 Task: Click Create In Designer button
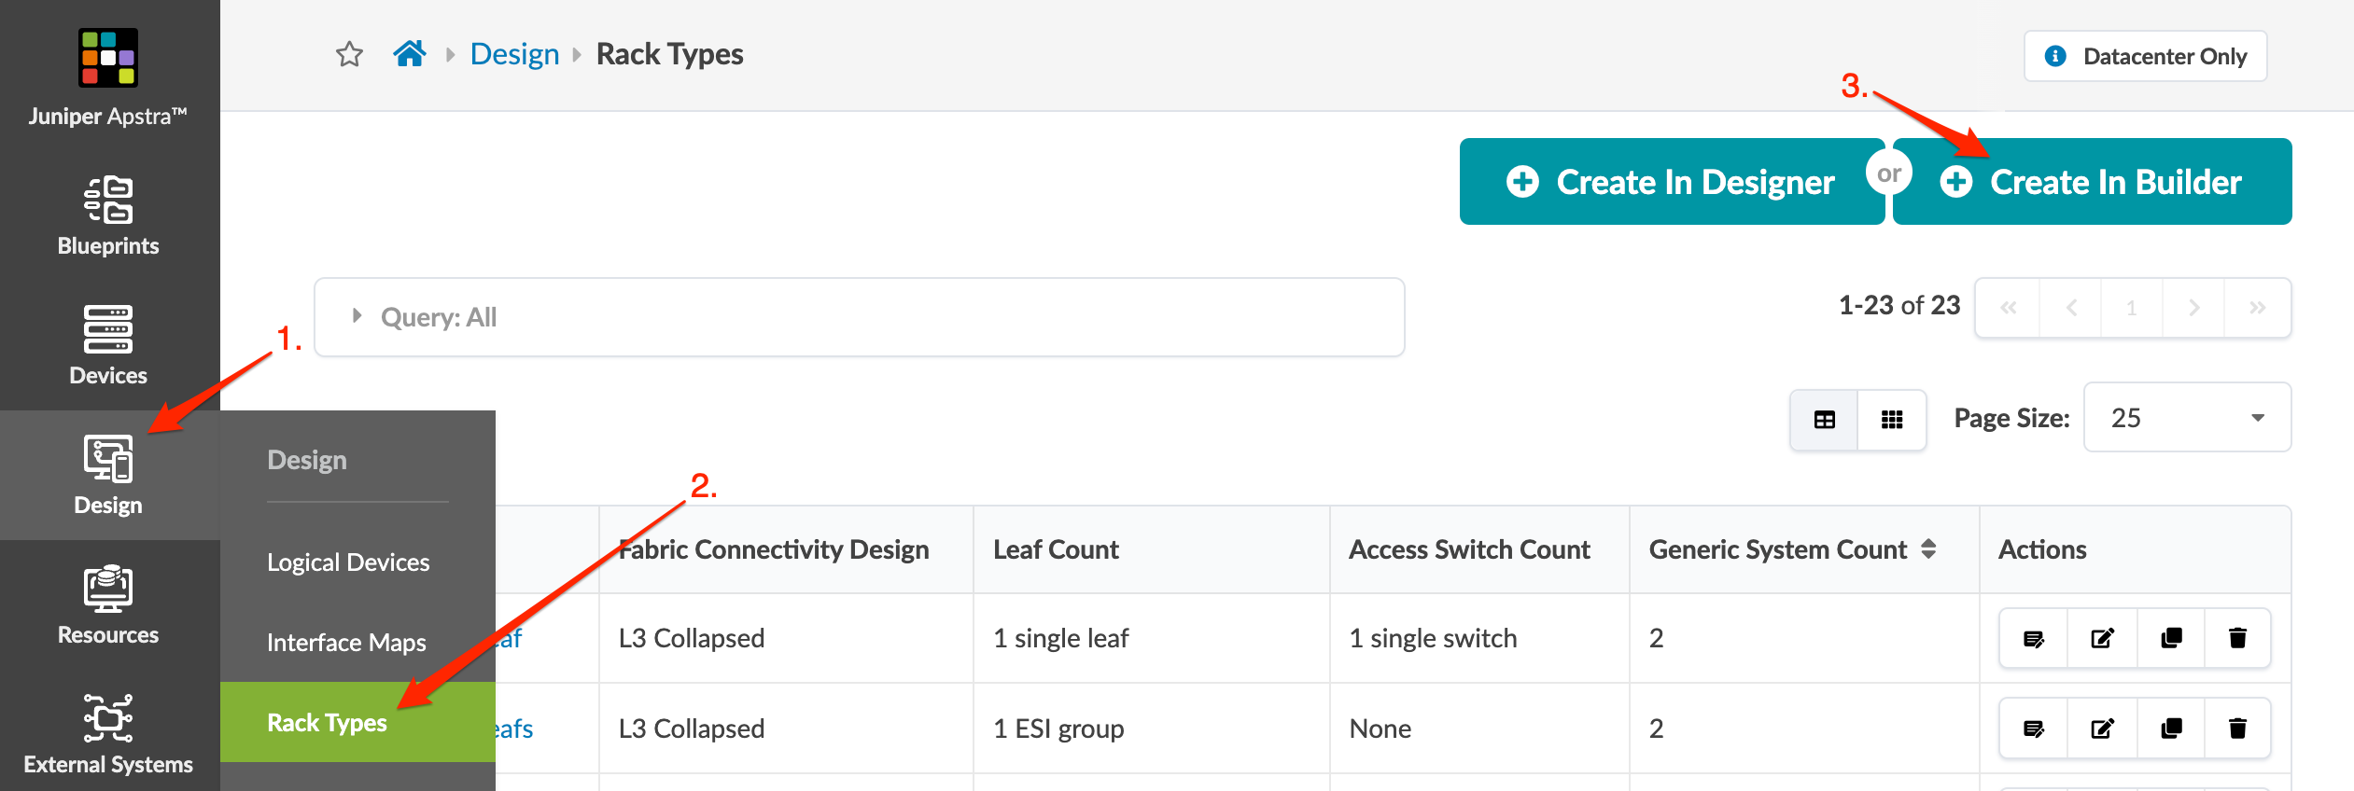(1671, 182)
